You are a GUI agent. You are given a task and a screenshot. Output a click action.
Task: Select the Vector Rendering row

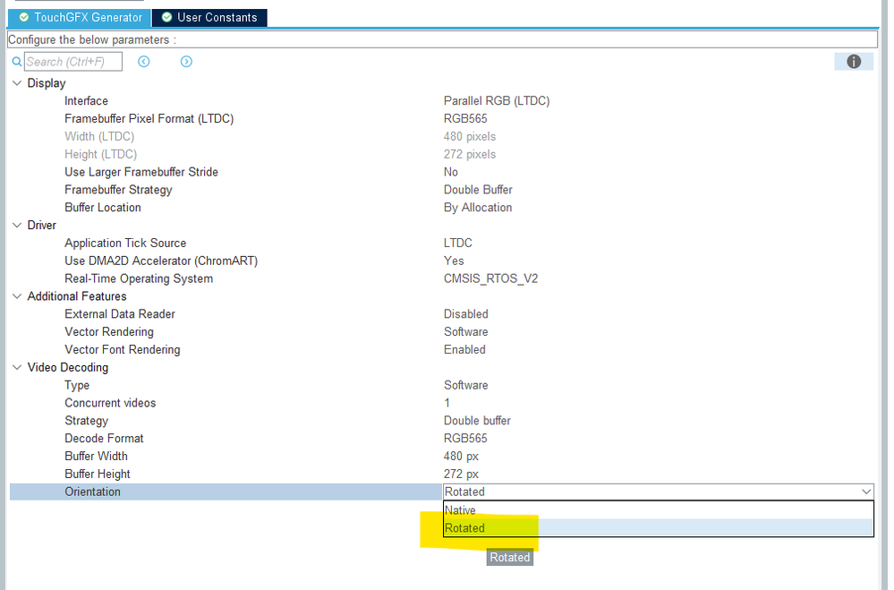[x=109, y=331]
